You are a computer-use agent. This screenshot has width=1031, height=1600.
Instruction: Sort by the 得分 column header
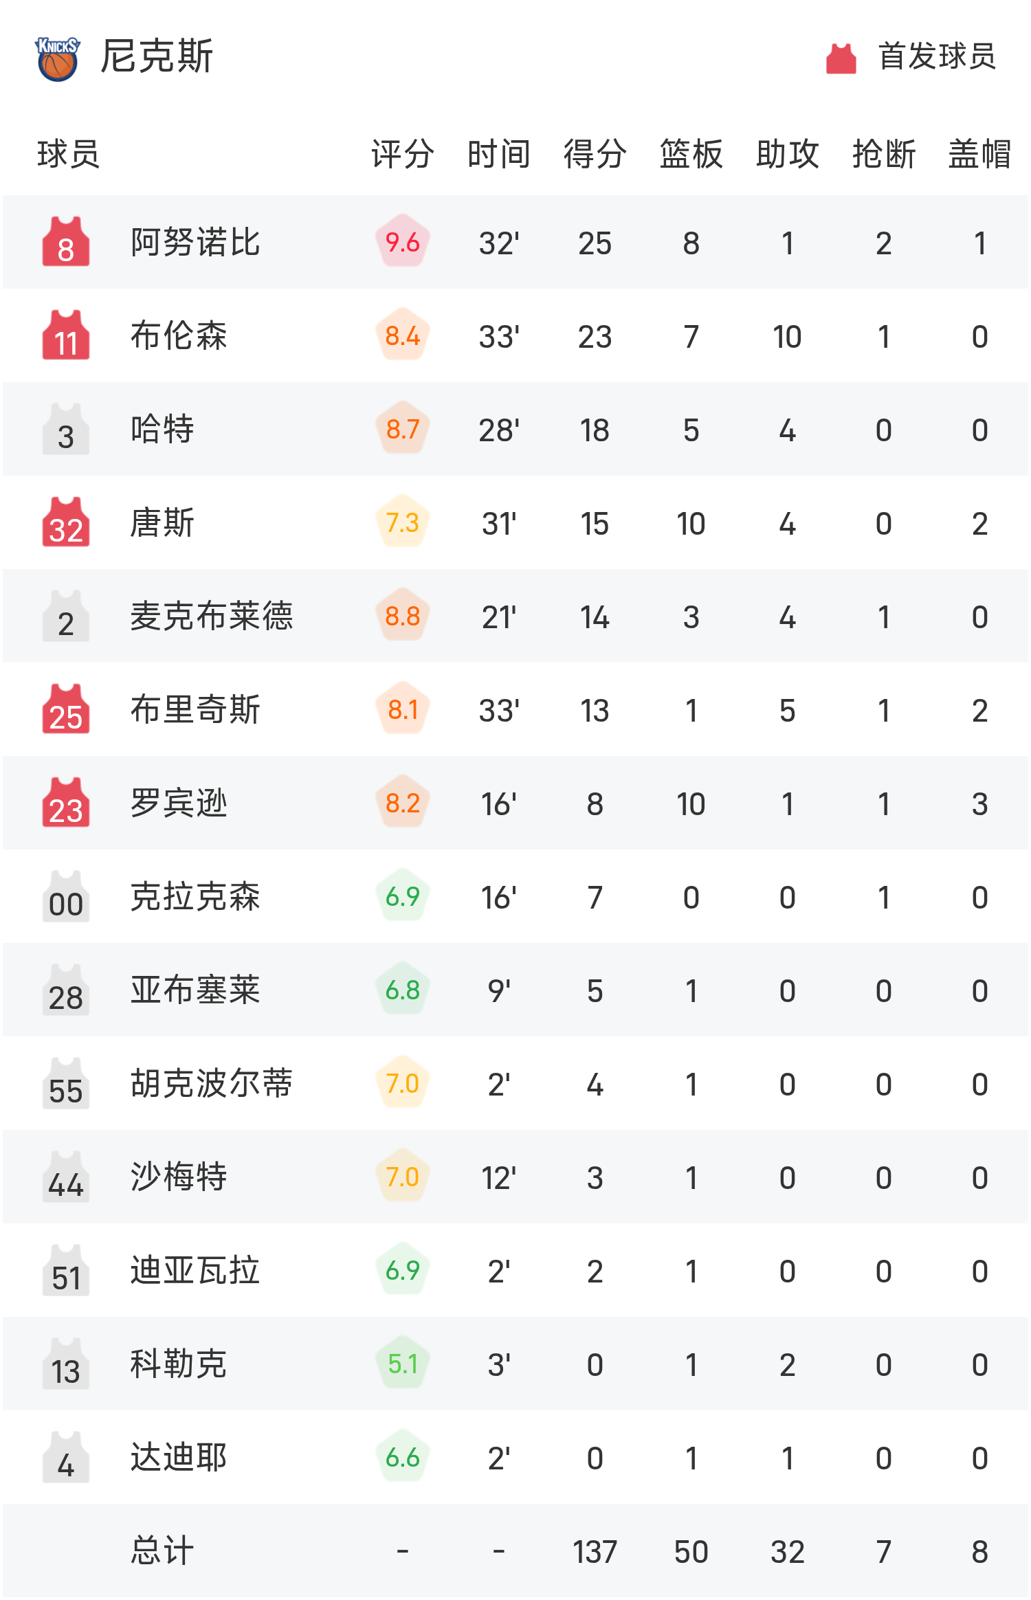click(595, 154)
